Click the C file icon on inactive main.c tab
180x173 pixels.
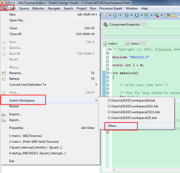click(x=105, y=44)
